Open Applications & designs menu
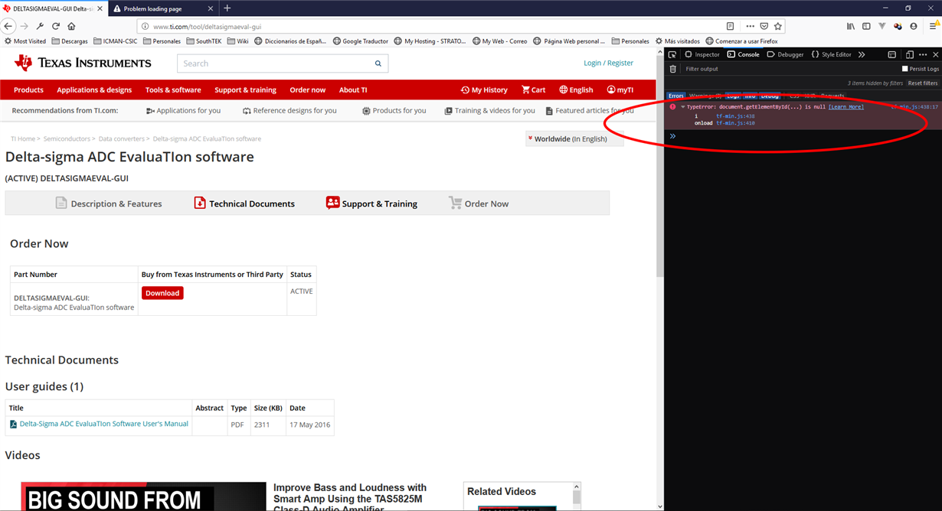Screen dimensions: 942x511 (94, 90)
